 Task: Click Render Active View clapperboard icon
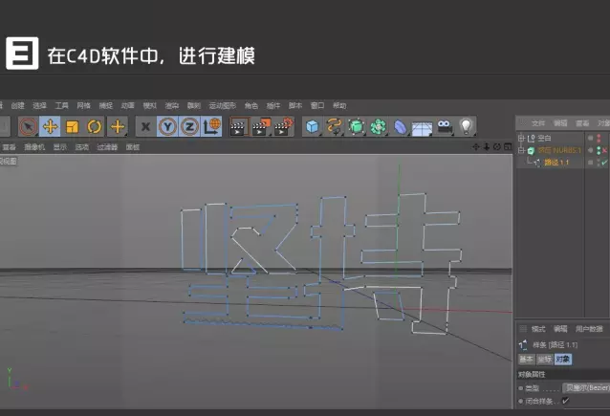tap(238, 126)
